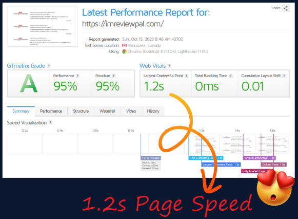Viewport: 298px width, 219px height.
Task: Click the Chrome browser icon
Action: [x=124, y=51]
